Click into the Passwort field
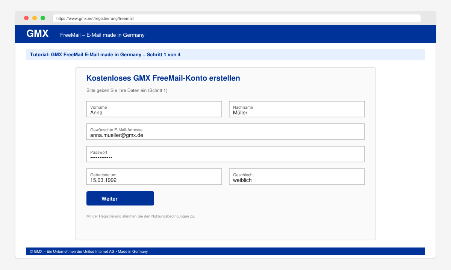 click(x=225, y=154)
